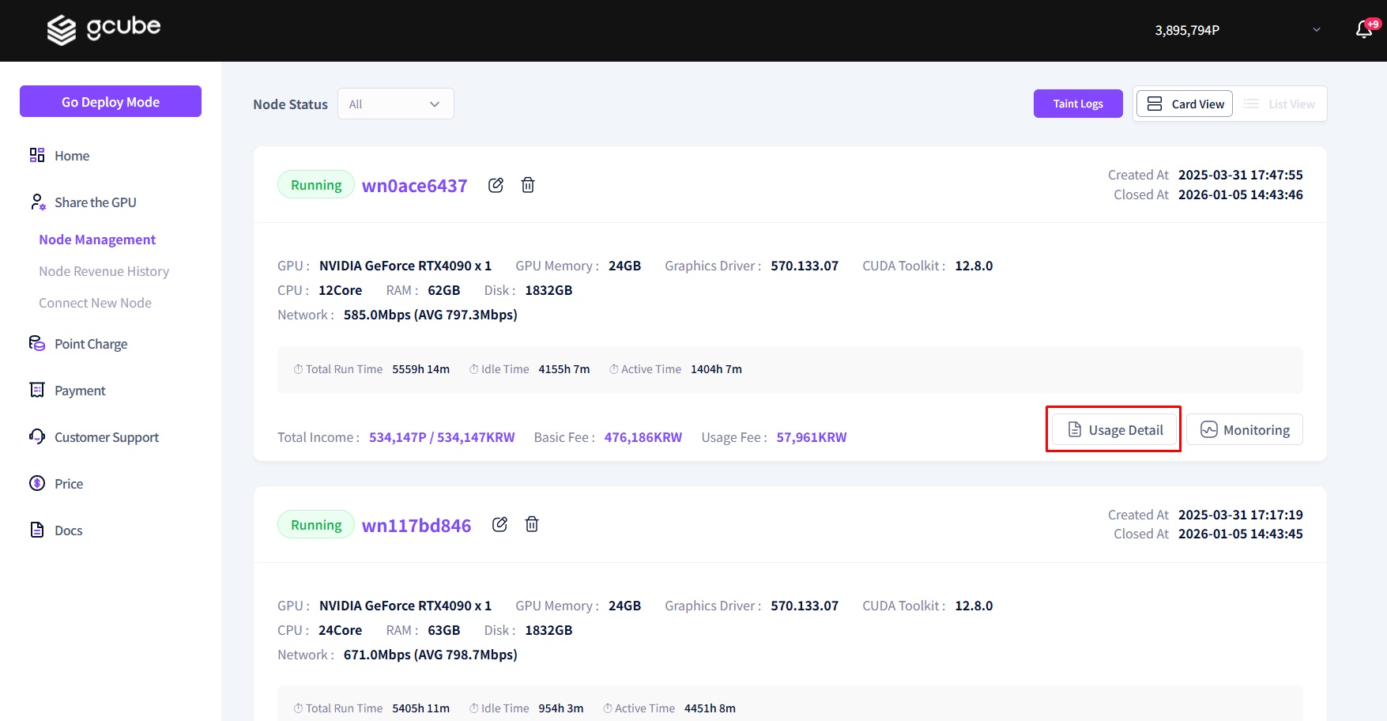1387x721 pixels.
Task: Select Connect New Node
Action: point(95,303)
